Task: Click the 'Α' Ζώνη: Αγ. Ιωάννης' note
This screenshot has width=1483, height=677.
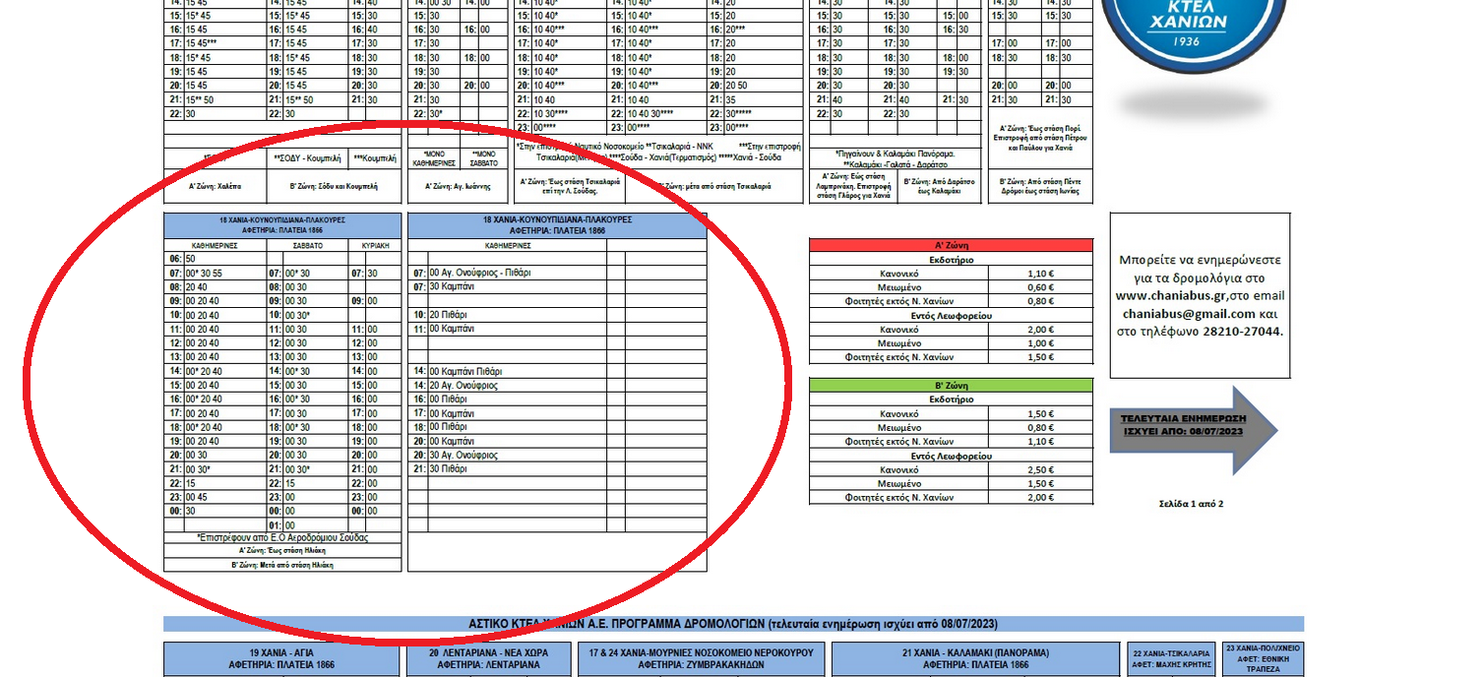Action: (x=458, y=186)
